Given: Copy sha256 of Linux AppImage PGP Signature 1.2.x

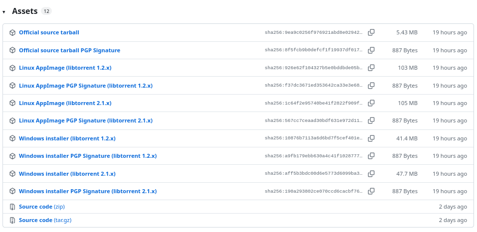Looking at the screenshot, I should 371,86.
